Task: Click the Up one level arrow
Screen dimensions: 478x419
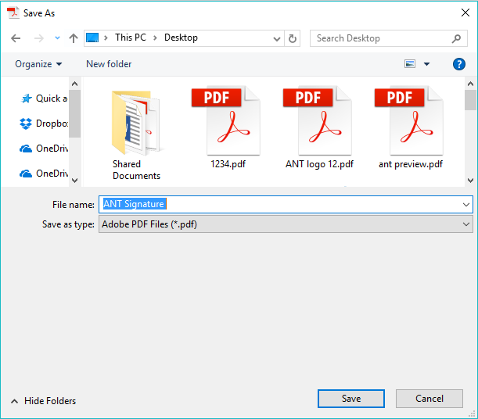Action: pyautogui.click(x=74, y=38)
